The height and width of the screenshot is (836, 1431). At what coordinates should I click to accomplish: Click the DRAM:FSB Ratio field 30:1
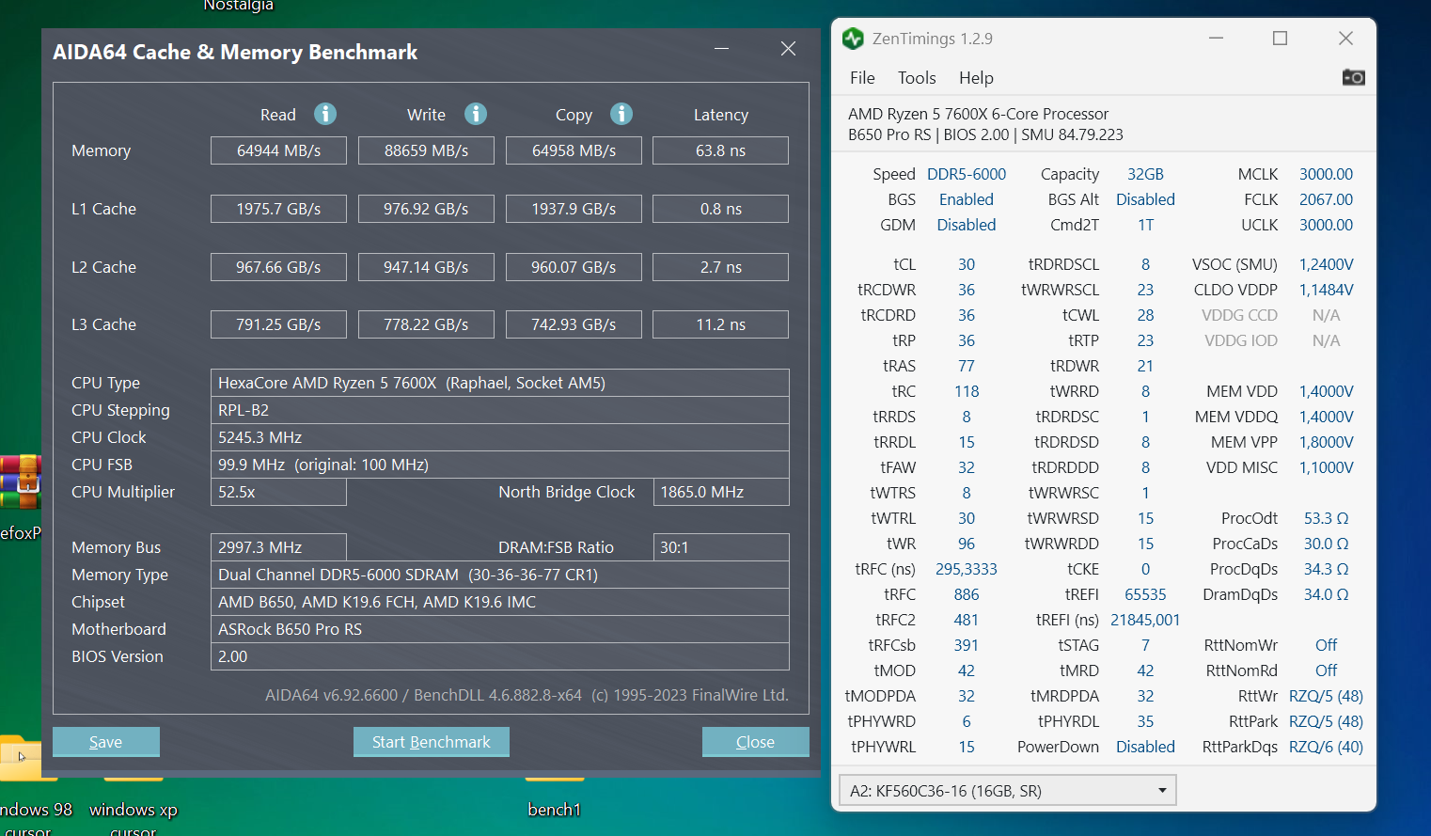click(721, 547)
